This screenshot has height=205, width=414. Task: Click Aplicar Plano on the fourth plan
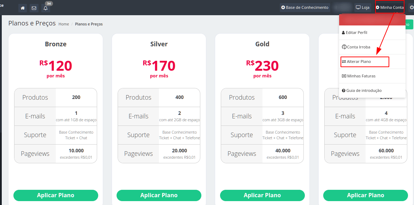(365, 195)
